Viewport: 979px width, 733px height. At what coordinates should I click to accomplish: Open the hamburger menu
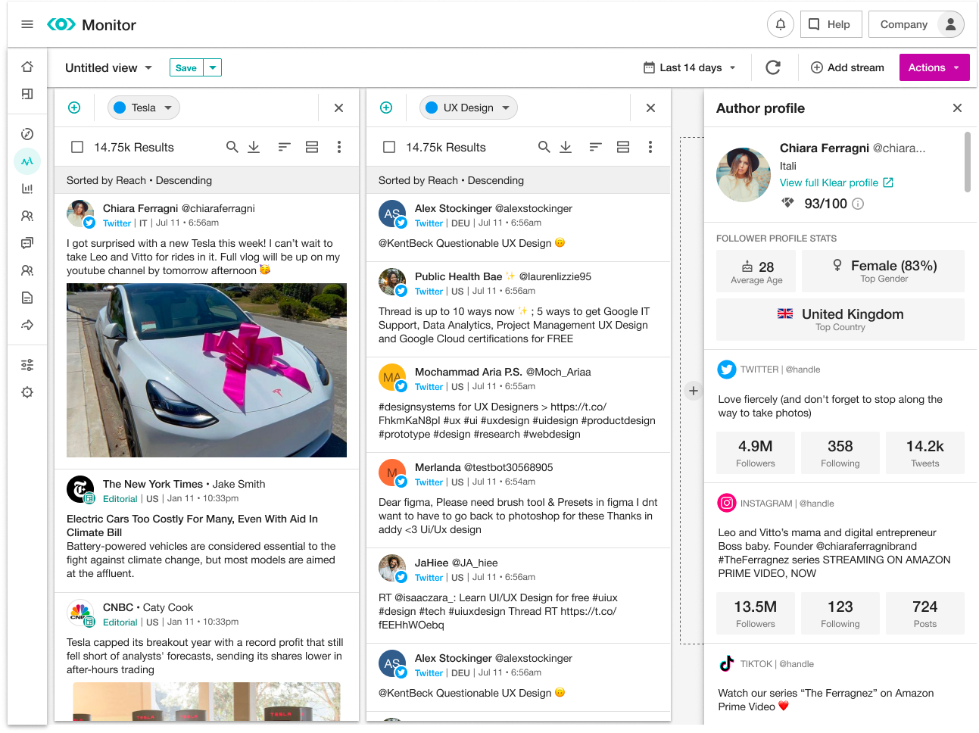27,24
